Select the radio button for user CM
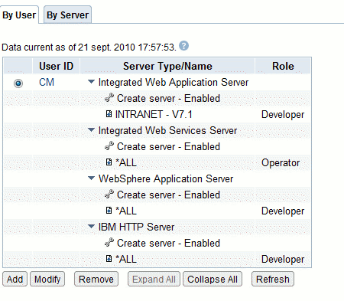The width and height of the screenshot is (344, 301). pyautogui.click(x=18, y=83)
